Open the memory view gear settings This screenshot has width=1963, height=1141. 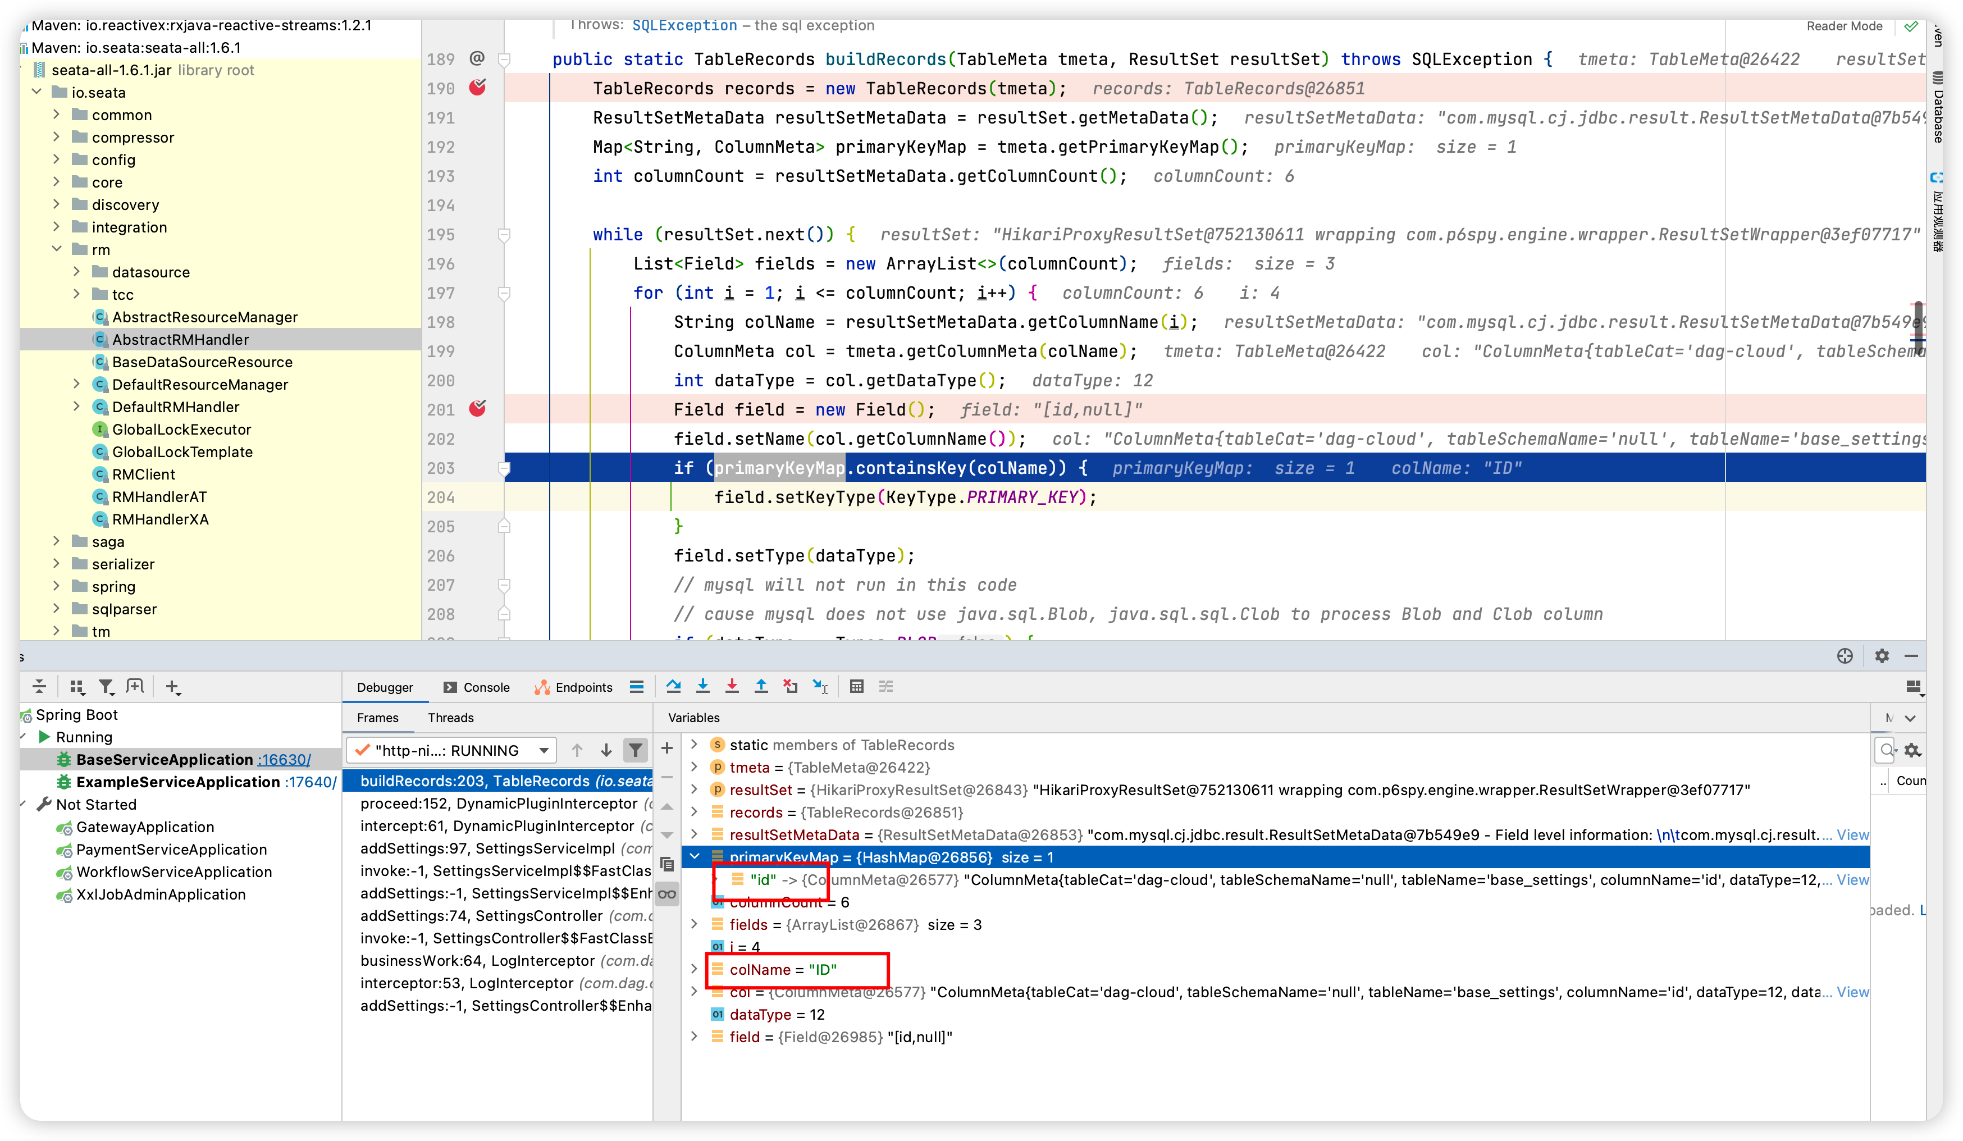click(x=1912, y=750)
